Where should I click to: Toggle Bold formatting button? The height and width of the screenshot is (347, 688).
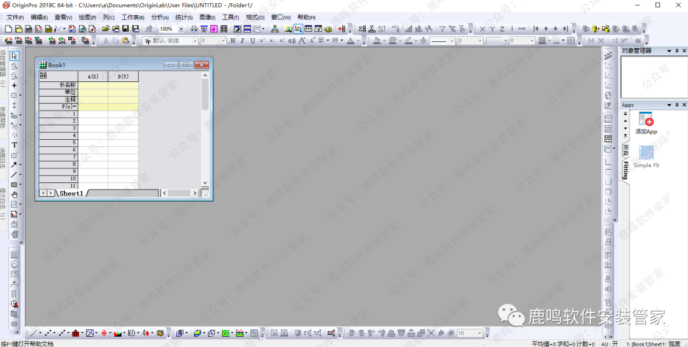point(233,41)
